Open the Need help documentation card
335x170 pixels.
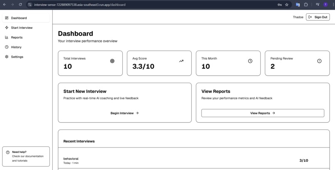click(x=26, y=156)
